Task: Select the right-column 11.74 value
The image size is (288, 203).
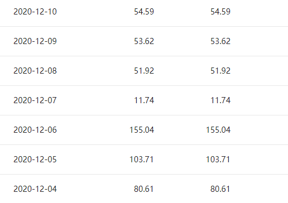Action: click(x=220, y=100)
